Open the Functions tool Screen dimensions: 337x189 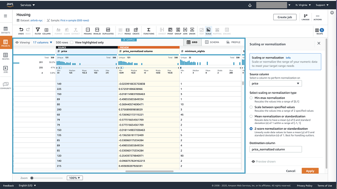(x=148, y=31)
